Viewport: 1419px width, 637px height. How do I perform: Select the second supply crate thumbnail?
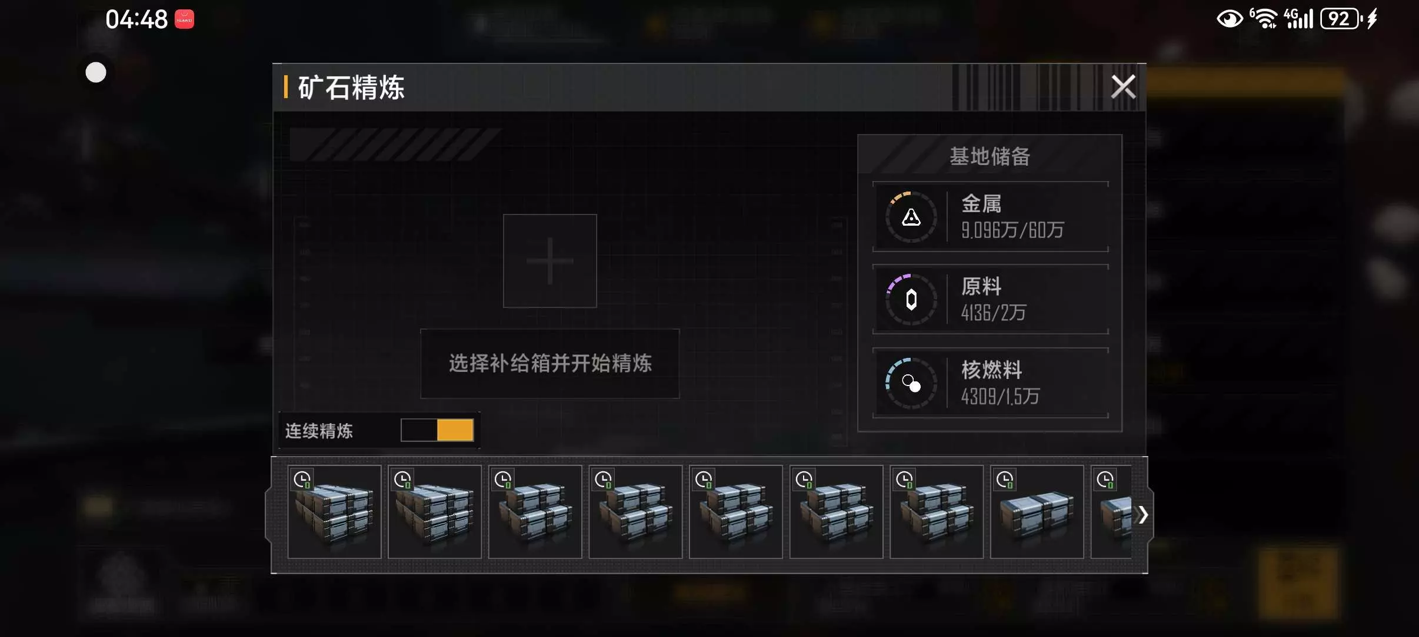[435, 512]
